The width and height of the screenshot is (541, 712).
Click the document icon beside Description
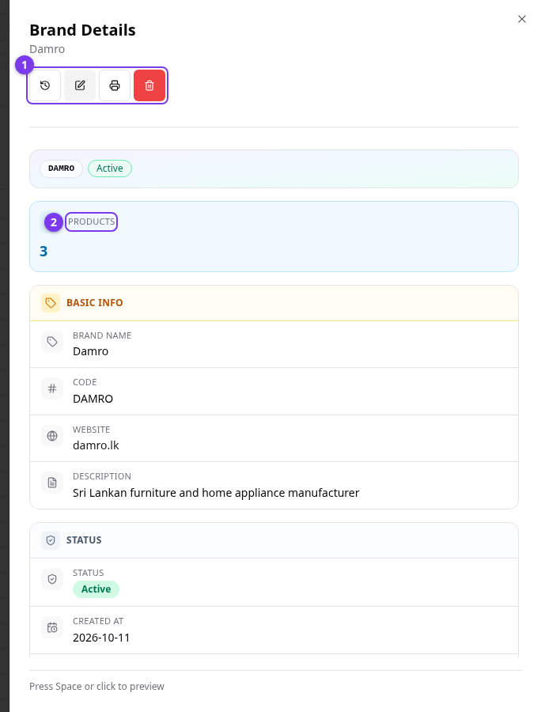click(52, 483)
